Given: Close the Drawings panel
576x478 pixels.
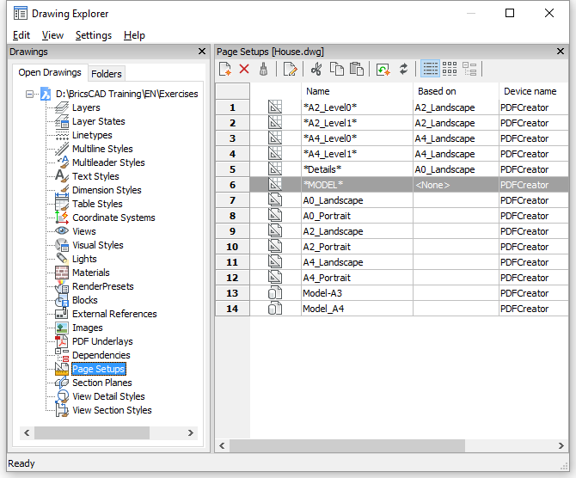Looking at the screenshot, I should pyautogui.click(x=201, y=52).
